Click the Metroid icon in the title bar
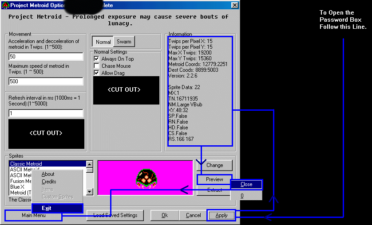The height and width of the screenshot is (225, 372). (5, 5)
